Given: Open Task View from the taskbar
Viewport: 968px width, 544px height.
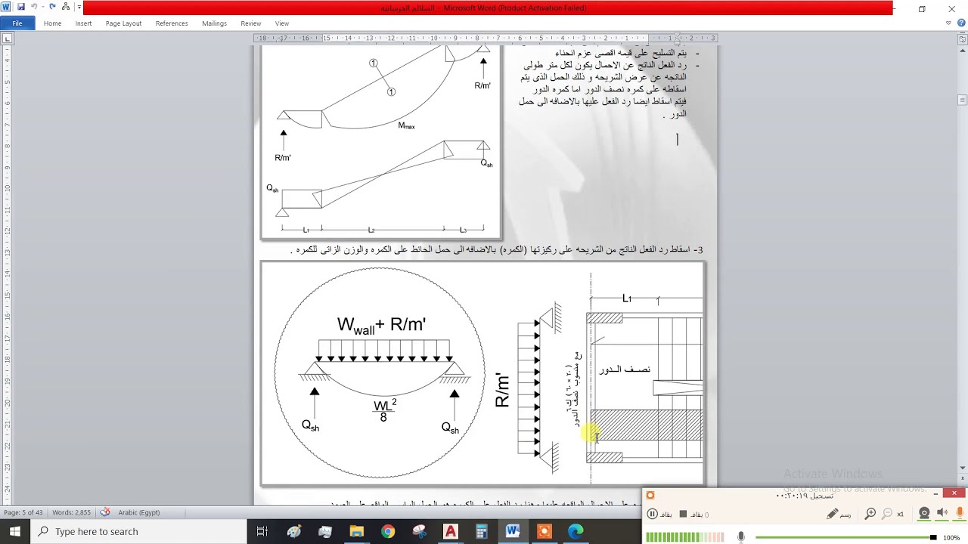Looking at the screenshot, I should (x=262, y=531).
